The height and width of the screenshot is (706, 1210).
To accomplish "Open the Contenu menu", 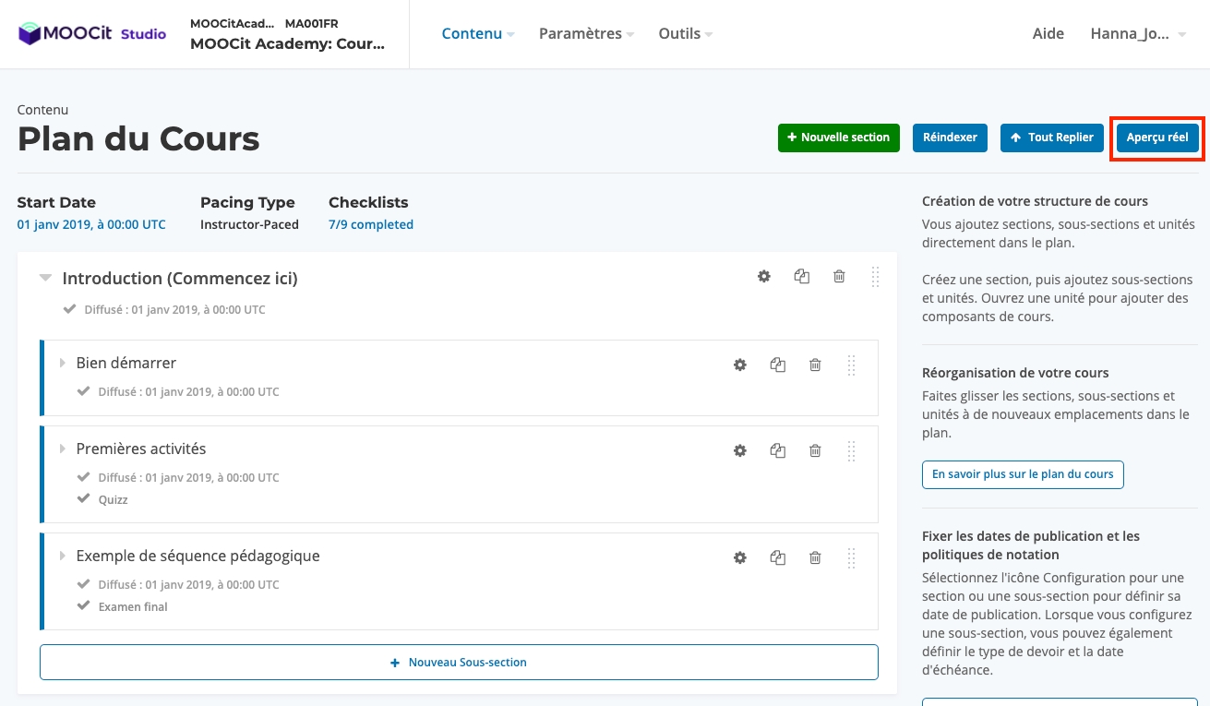I will pyautogui.click(x=477, y=34).
